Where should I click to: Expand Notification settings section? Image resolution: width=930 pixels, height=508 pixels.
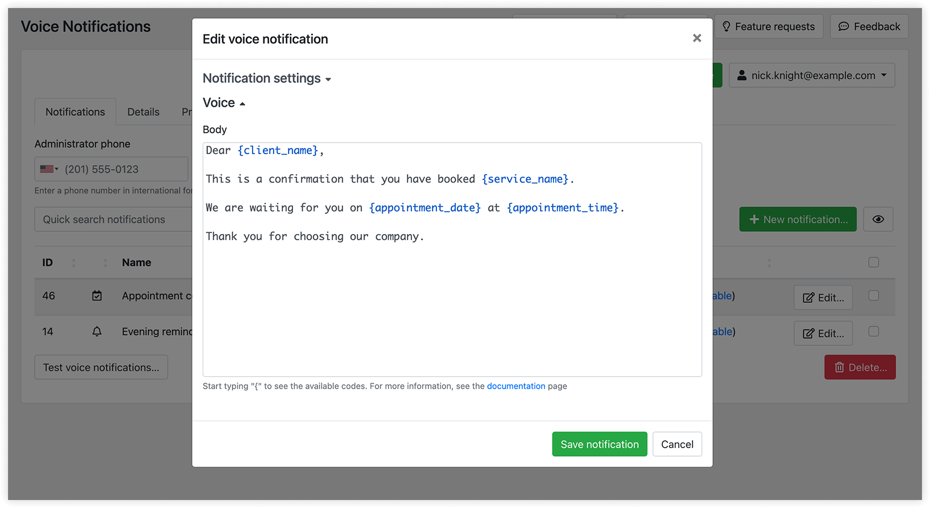point(267,78)
